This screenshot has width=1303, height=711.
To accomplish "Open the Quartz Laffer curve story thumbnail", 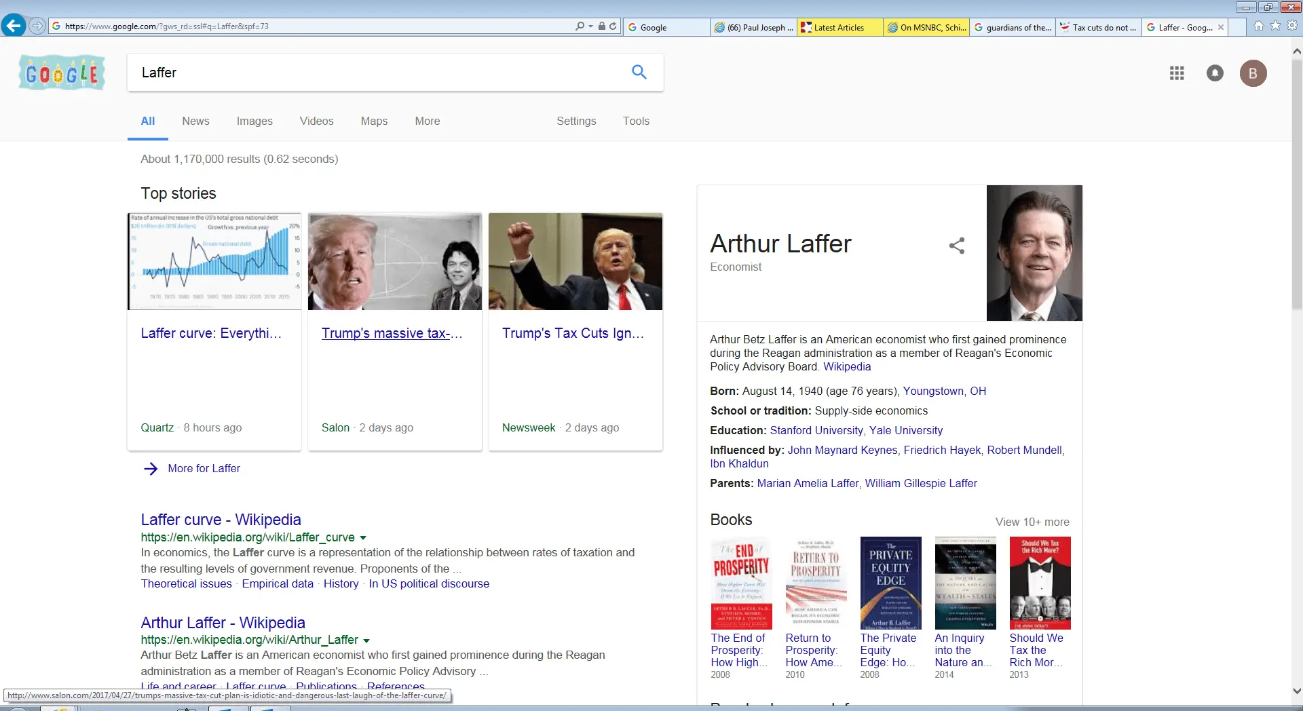I will coord(214,262).
